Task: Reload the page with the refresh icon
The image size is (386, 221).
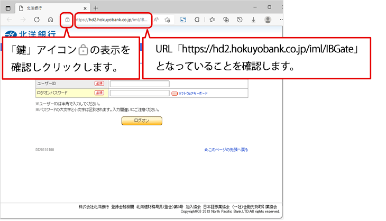Action: (37, 20)
